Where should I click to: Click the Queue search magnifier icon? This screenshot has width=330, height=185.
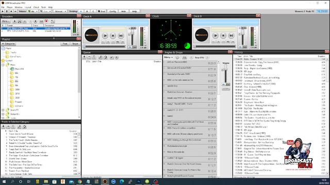coord(101,57)
